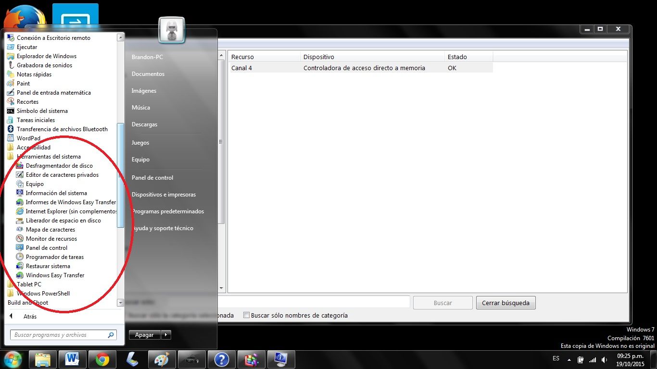This screenshot has height=369, width=657.
Task: Launch Restaurar sistema
Action: tap(48, 266)
